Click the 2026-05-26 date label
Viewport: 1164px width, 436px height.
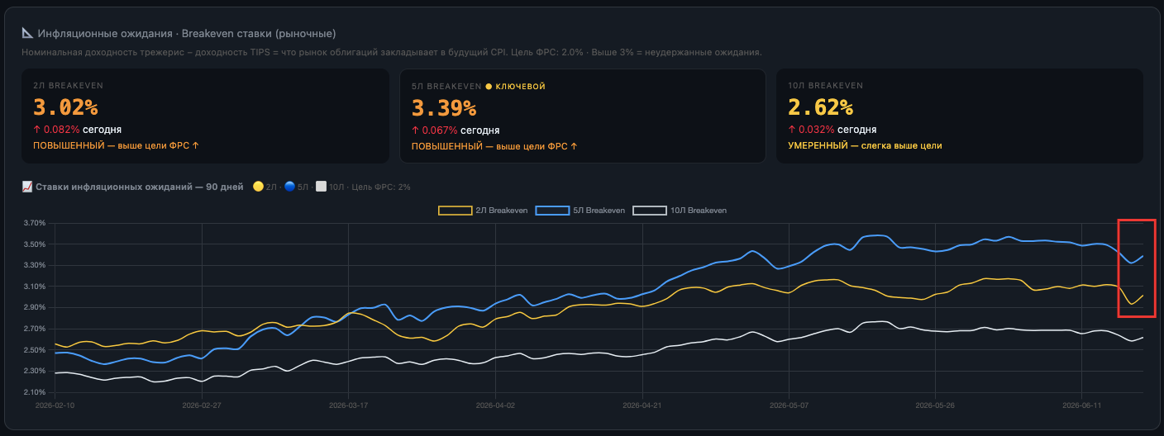[x=935, y=405]
